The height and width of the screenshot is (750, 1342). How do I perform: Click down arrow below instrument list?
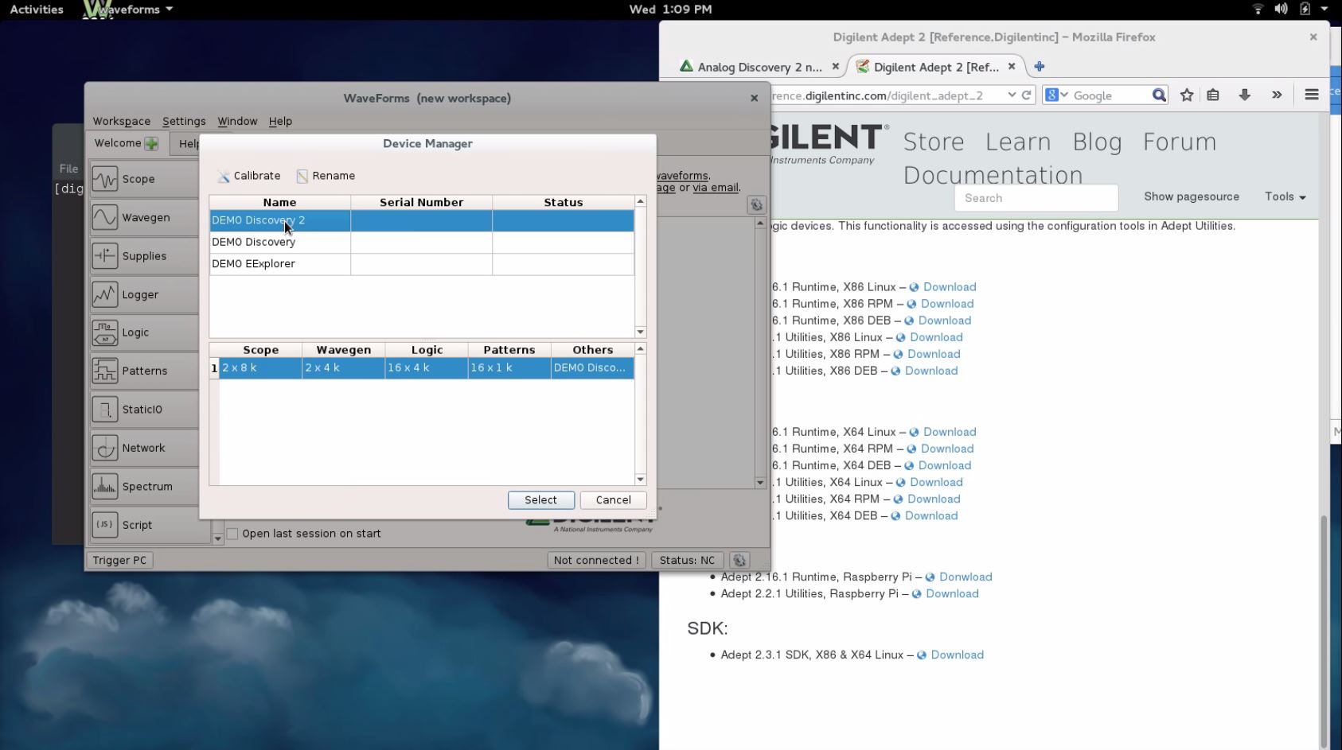[x=218, y=539]
